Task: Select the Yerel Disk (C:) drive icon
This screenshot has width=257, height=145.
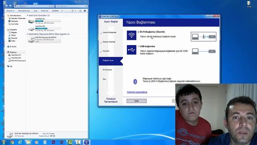Action: [31, 21]
